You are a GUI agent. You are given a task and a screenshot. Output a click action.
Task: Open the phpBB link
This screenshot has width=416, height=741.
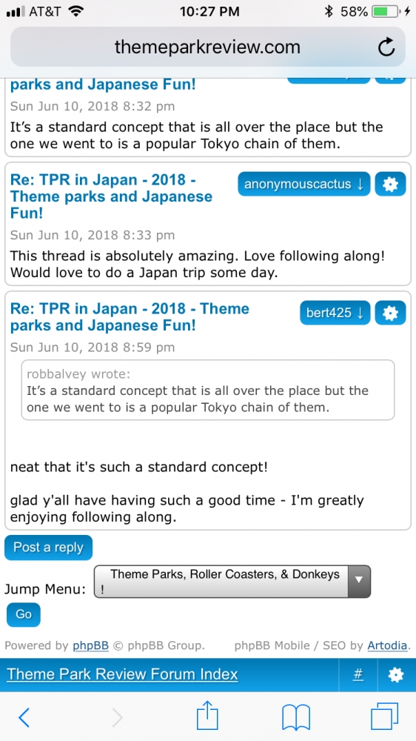pos(90,645)
